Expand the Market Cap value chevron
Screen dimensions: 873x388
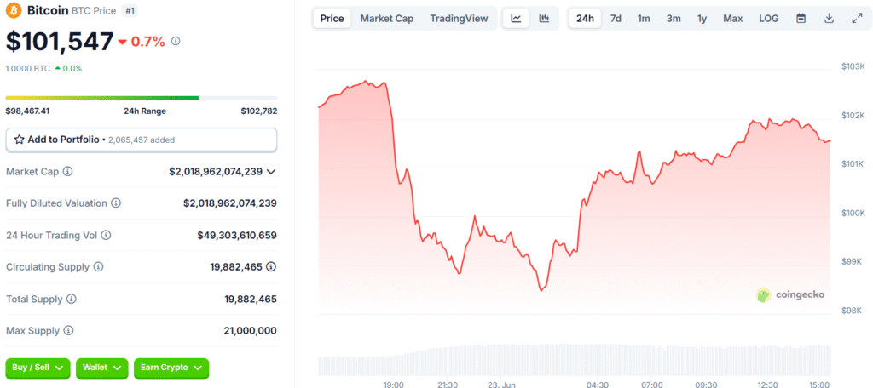click(271, 172)
